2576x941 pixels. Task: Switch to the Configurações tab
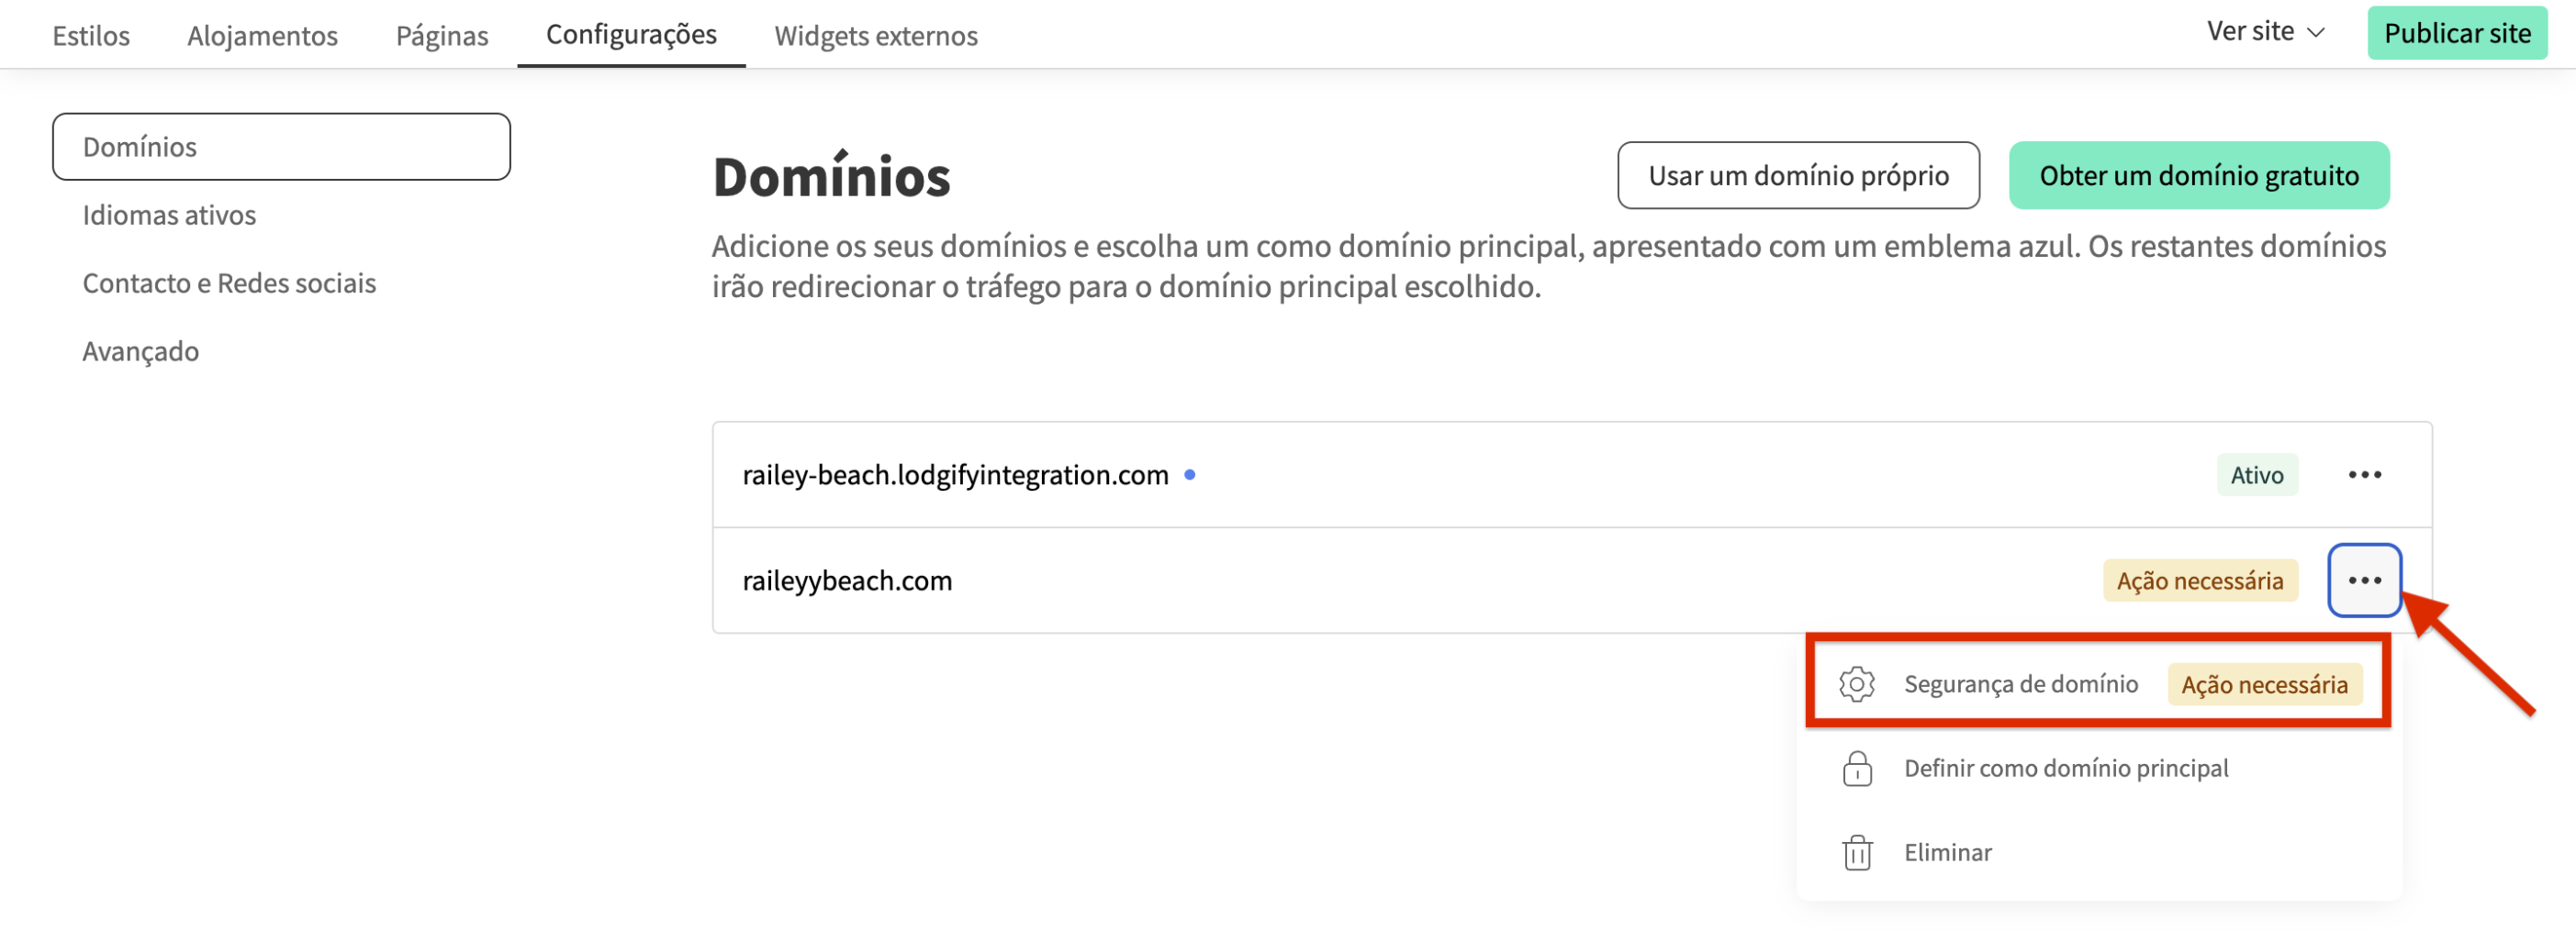point(630,34)
